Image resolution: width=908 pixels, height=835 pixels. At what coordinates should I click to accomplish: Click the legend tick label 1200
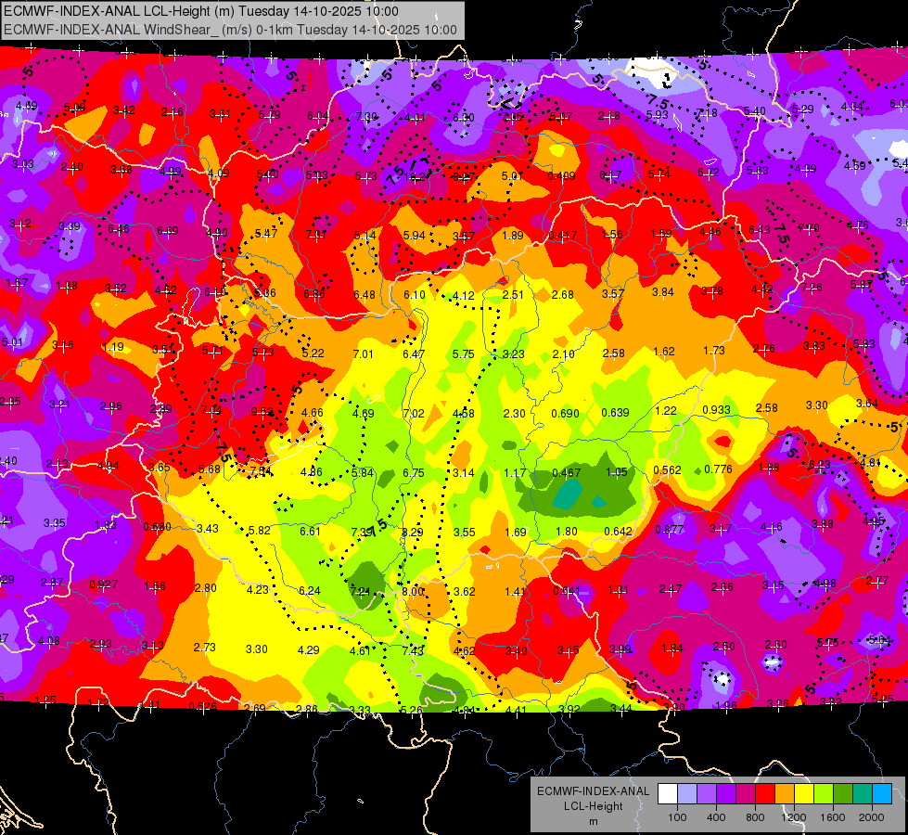coord(794,817)
